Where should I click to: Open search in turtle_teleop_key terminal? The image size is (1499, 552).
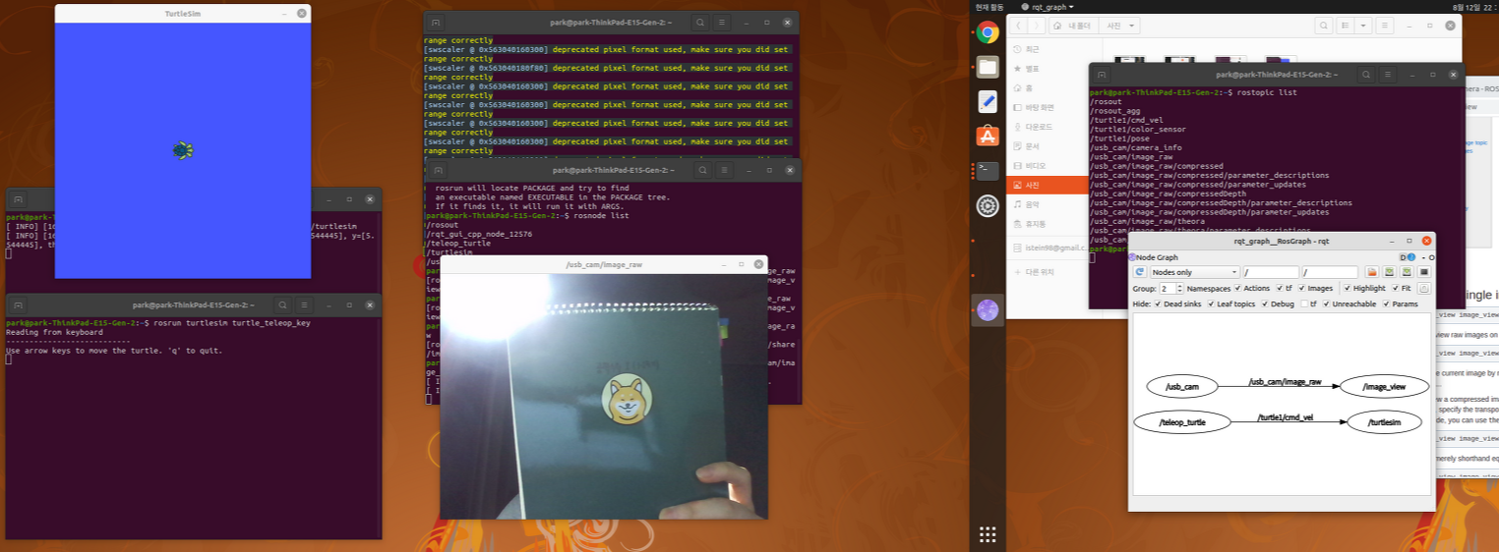pyautogui.click(x=282, y=304)
